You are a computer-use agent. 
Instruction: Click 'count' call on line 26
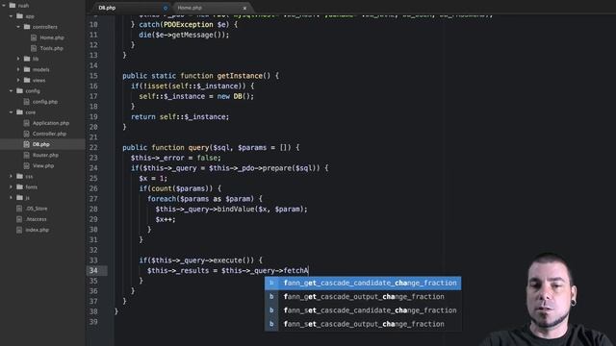[162, 188]
